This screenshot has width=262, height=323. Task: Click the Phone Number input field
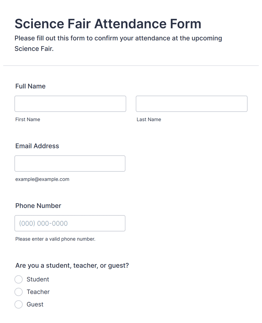(x=70, y=223)
